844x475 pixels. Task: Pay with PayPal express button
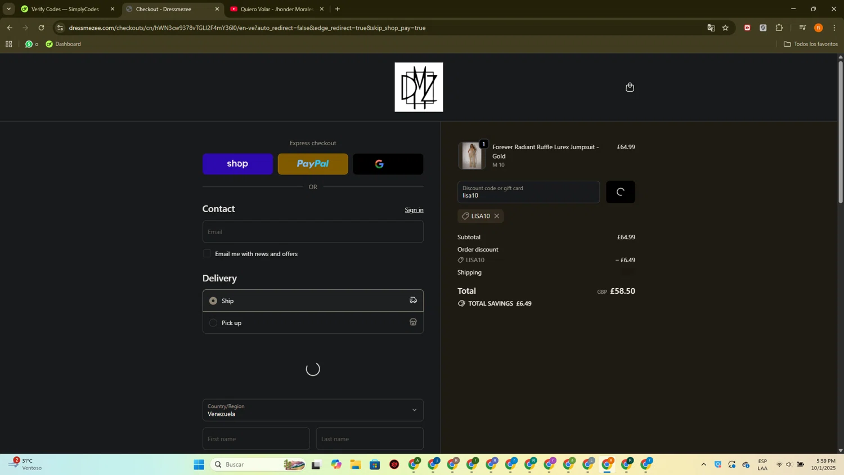pyautogui.click(x=313, y=164)
